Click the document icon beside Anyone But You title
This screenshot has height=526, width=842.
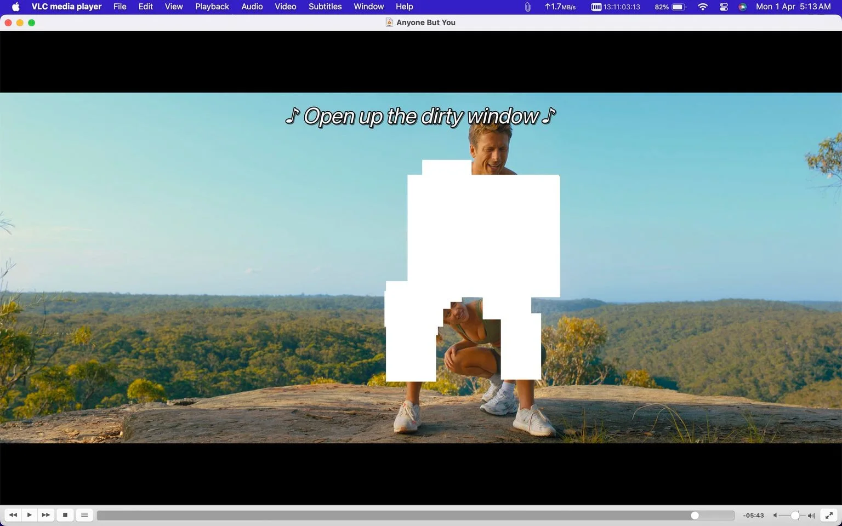[389, 22]
